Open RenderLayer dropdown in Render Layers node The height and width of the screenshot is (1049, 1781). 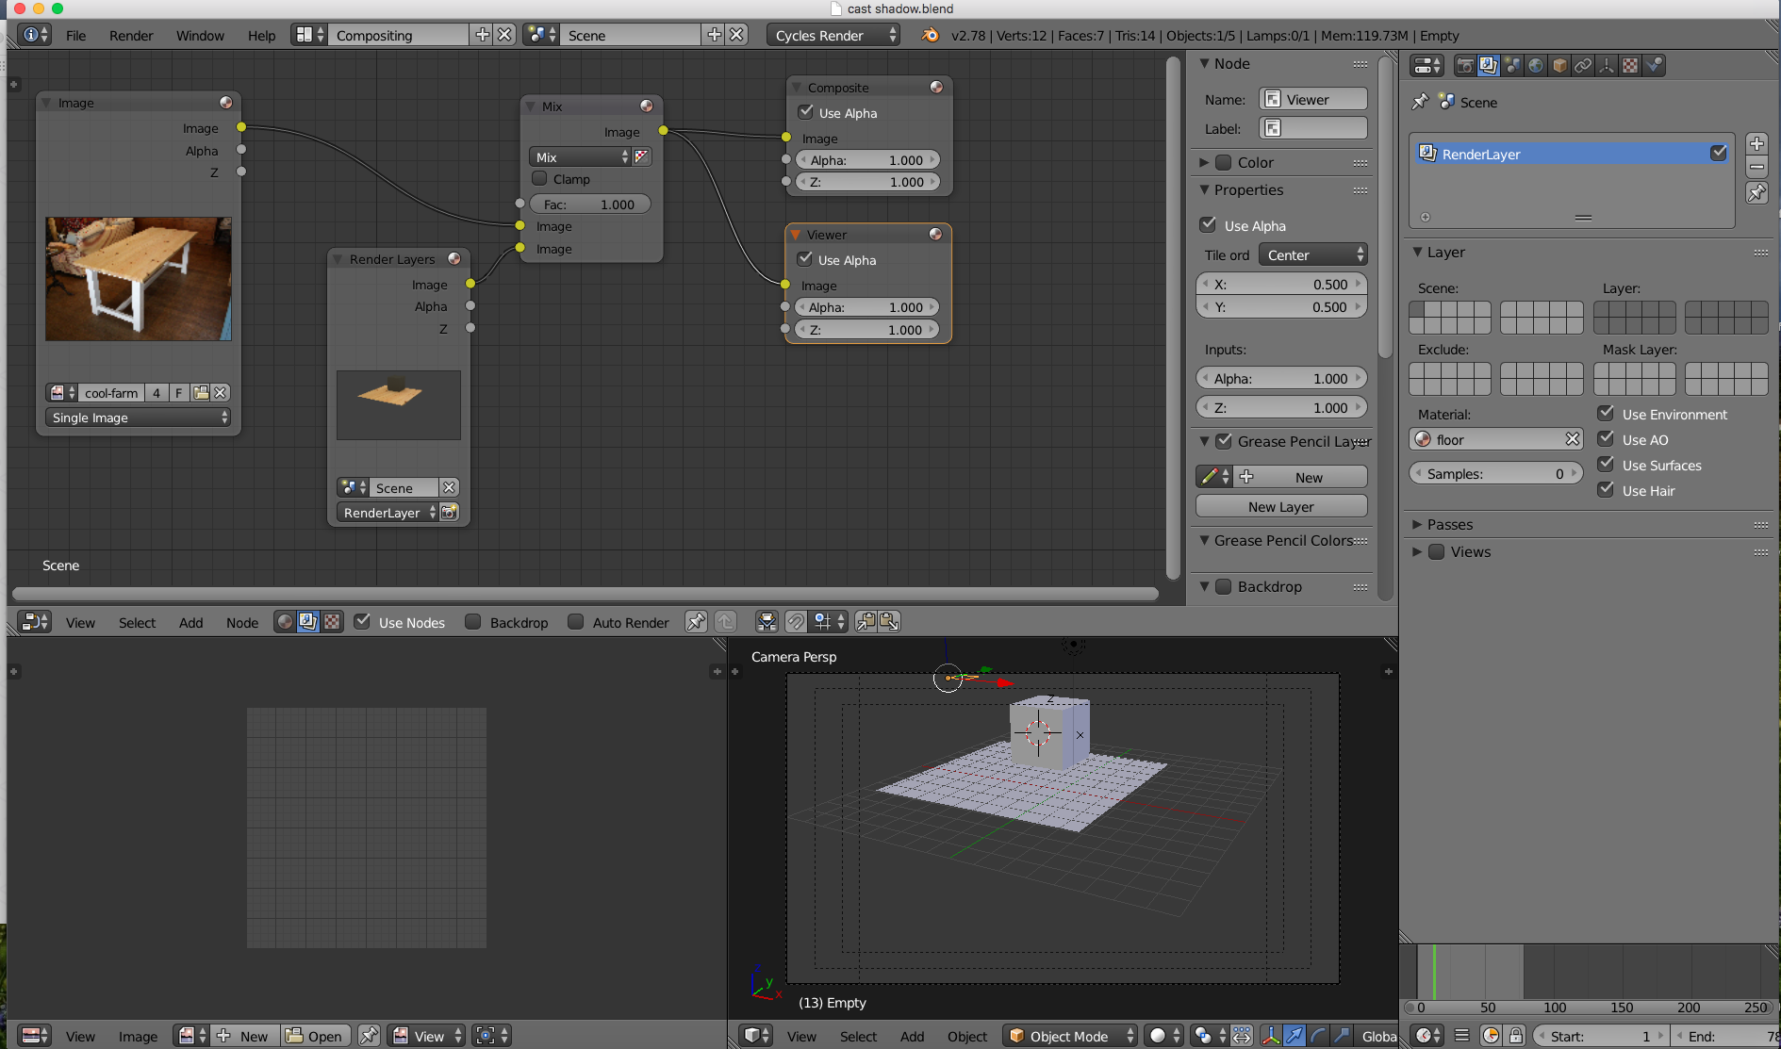point(388,512)
